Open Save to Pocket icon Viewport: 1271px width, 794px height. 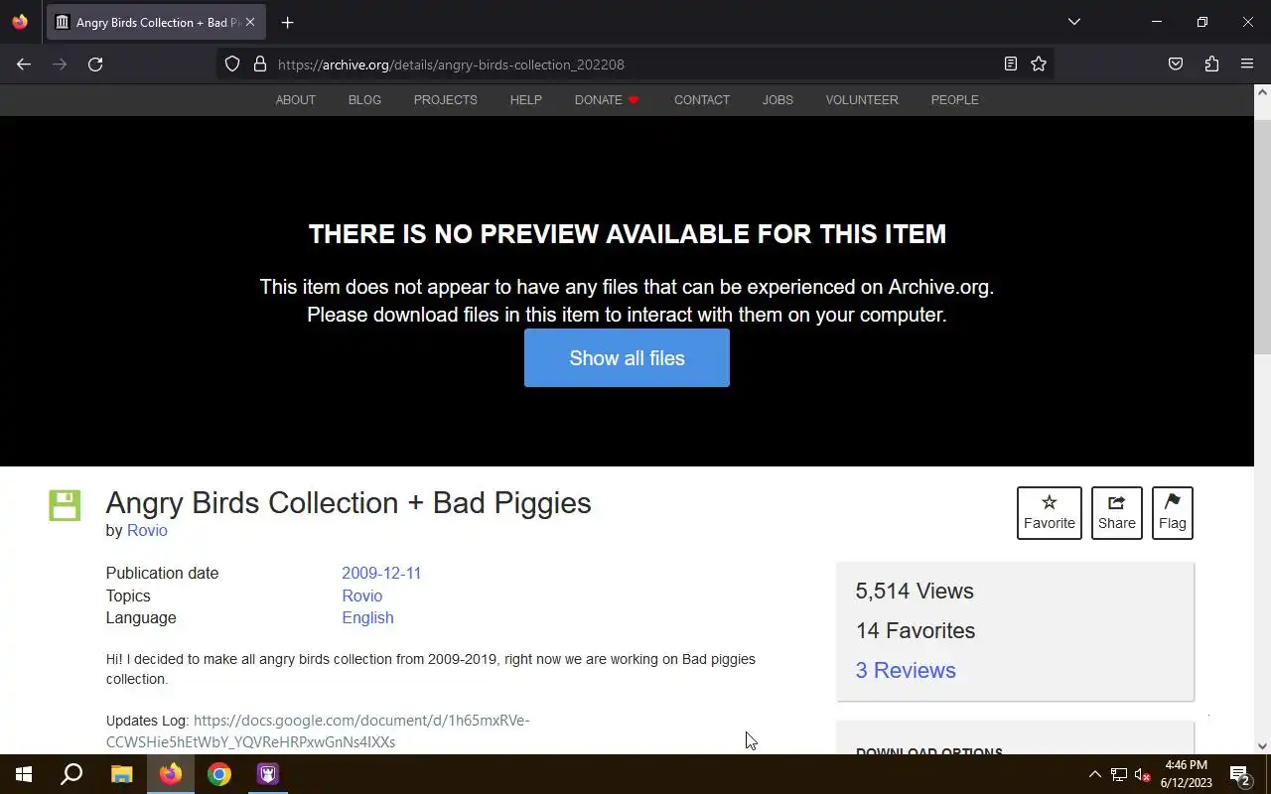(1176, 65)
